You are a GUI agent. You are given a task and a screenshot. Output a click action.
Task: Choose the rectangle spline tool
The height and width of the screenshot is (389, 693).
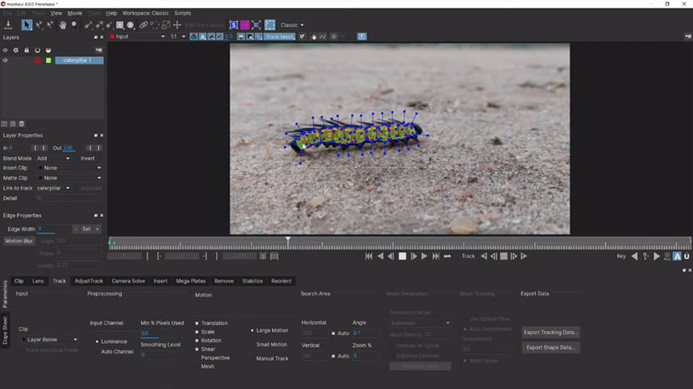(x=120, y=25)
